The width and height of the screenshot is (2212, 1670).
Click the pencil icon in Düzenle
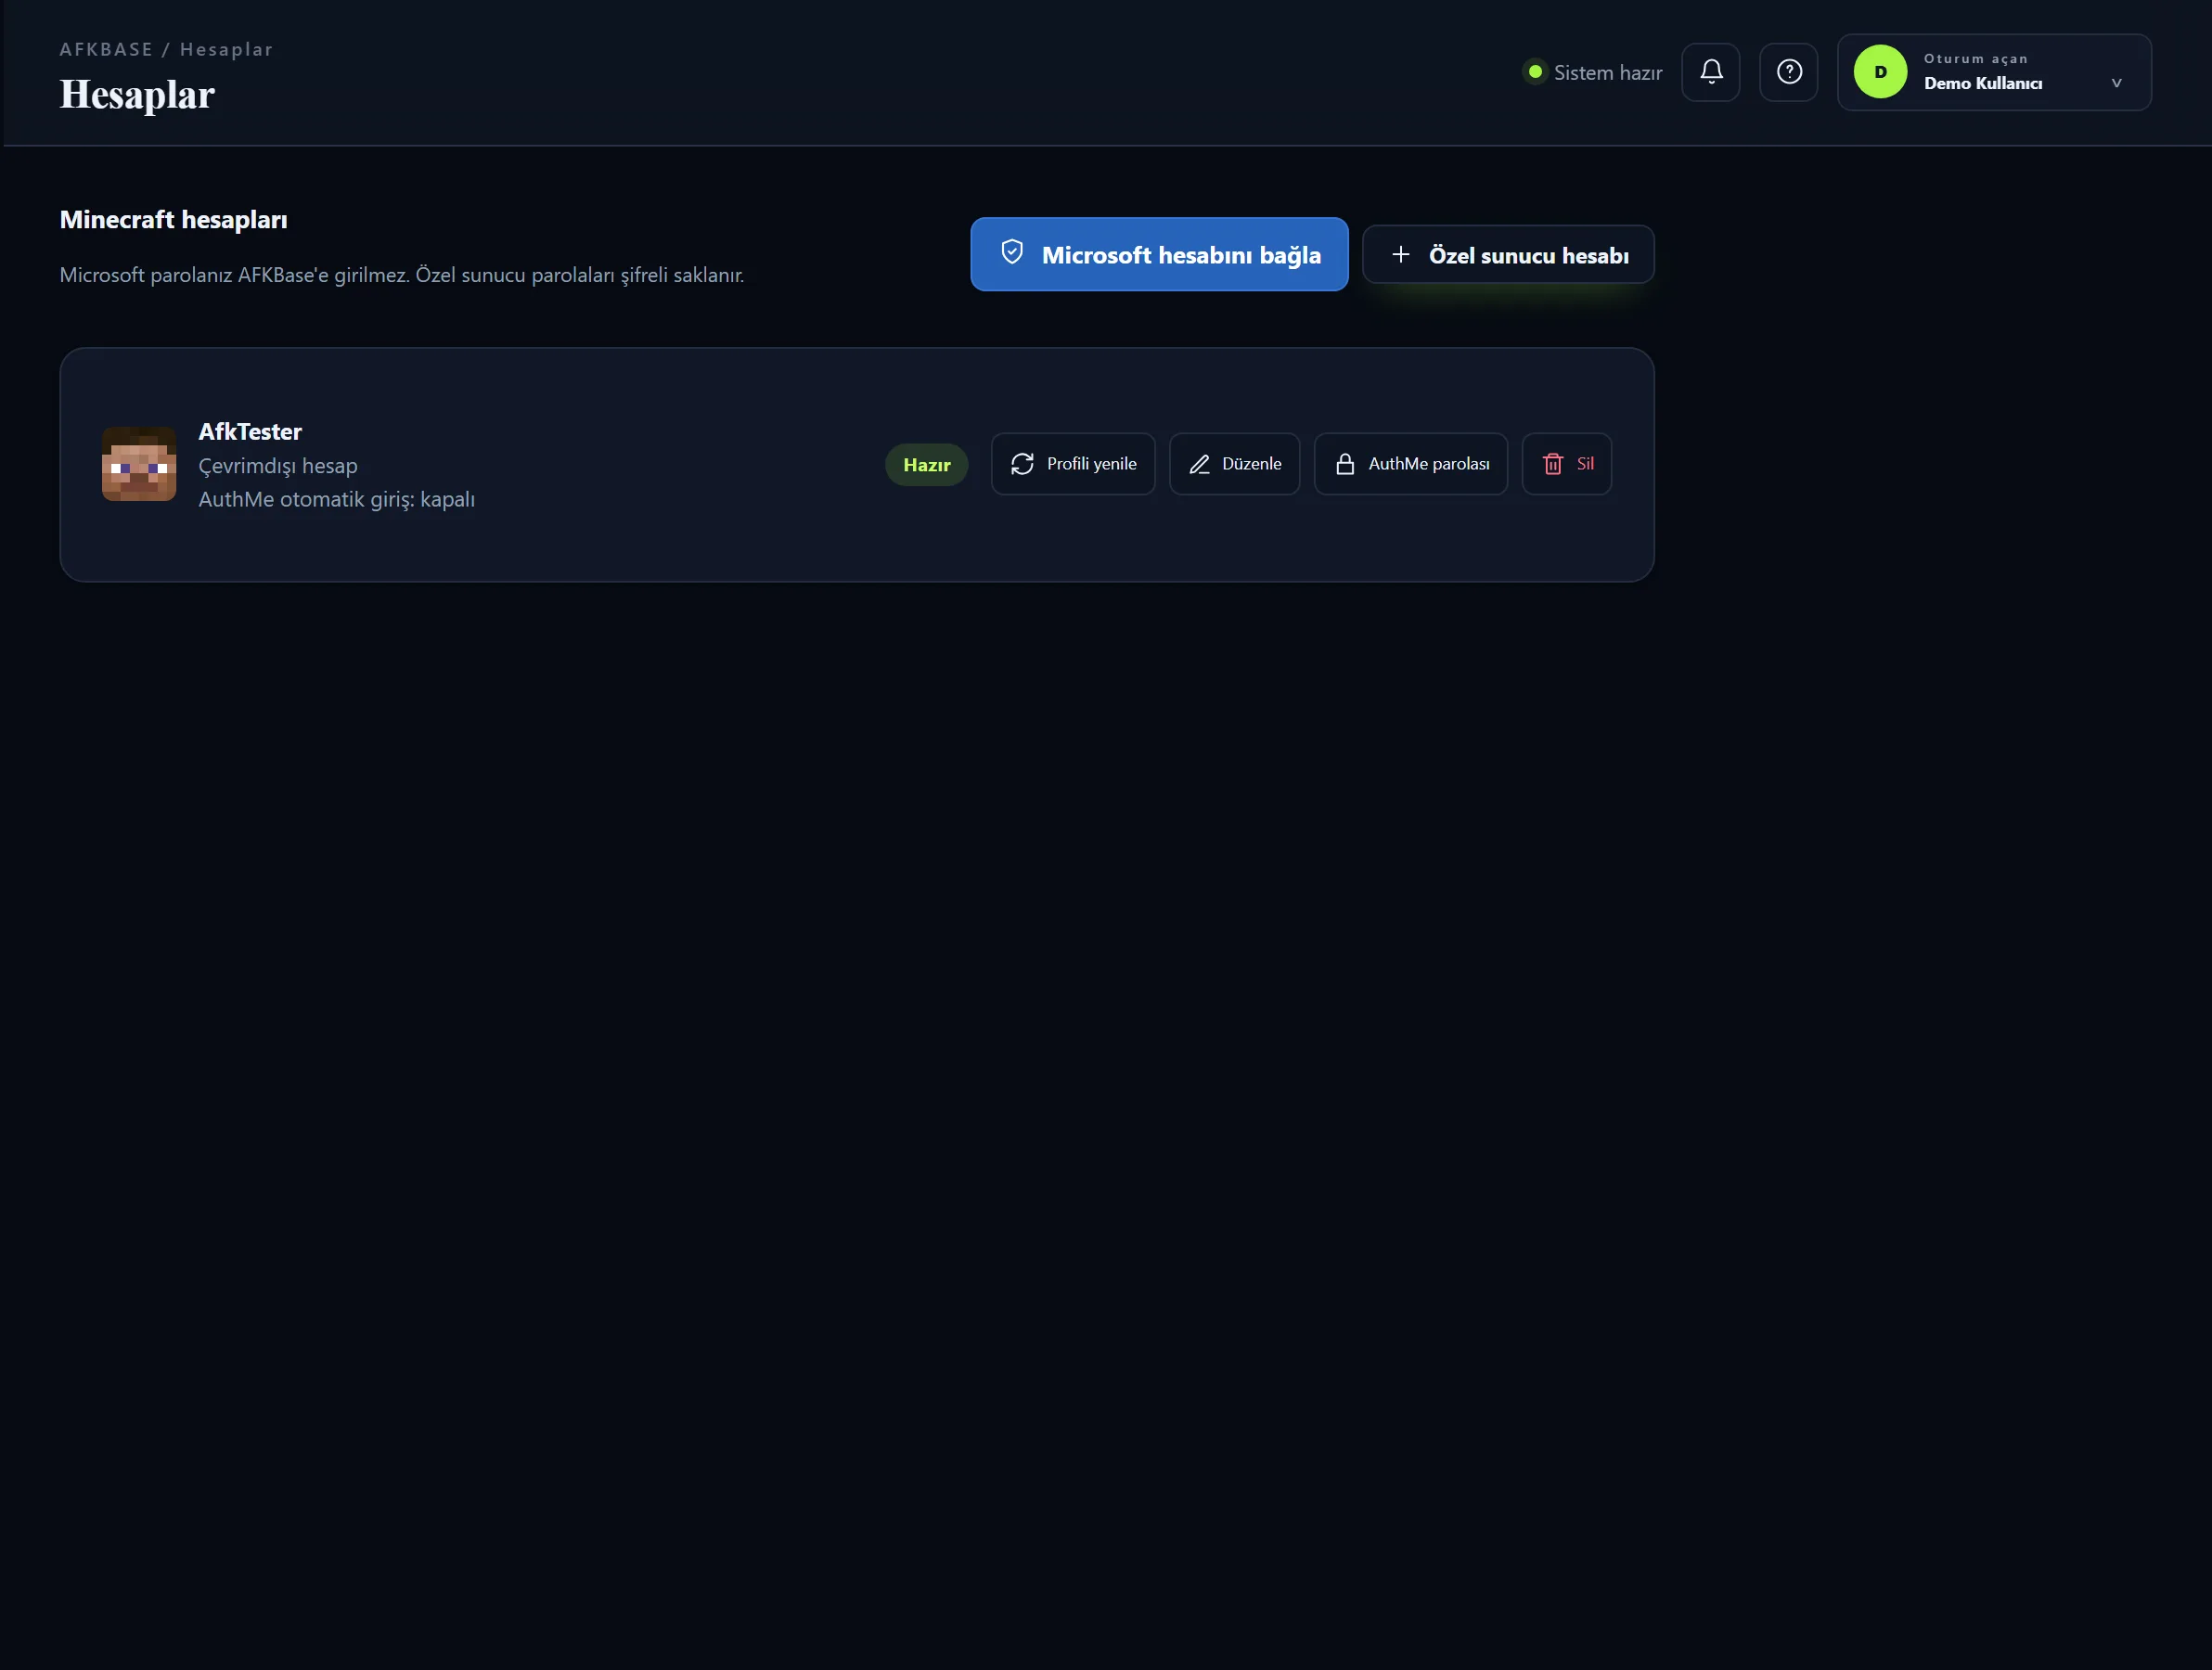1199,464
